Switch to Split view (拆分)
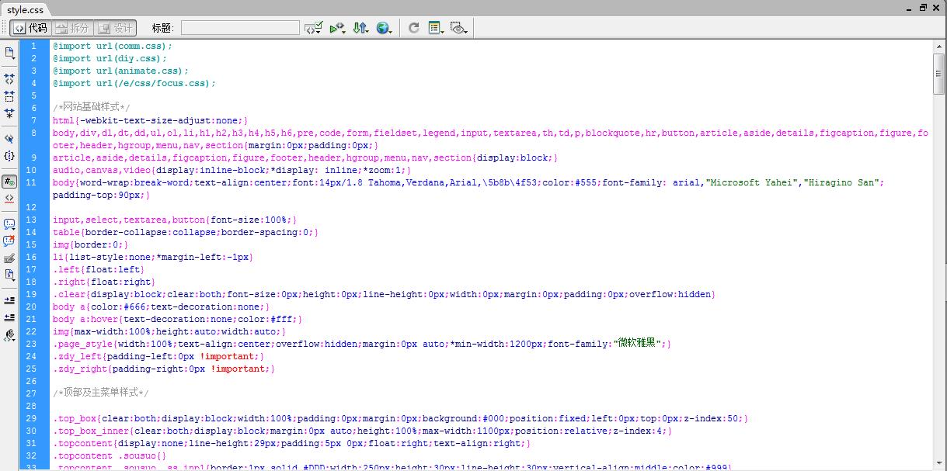947x471 pixels. pos(72,28)
